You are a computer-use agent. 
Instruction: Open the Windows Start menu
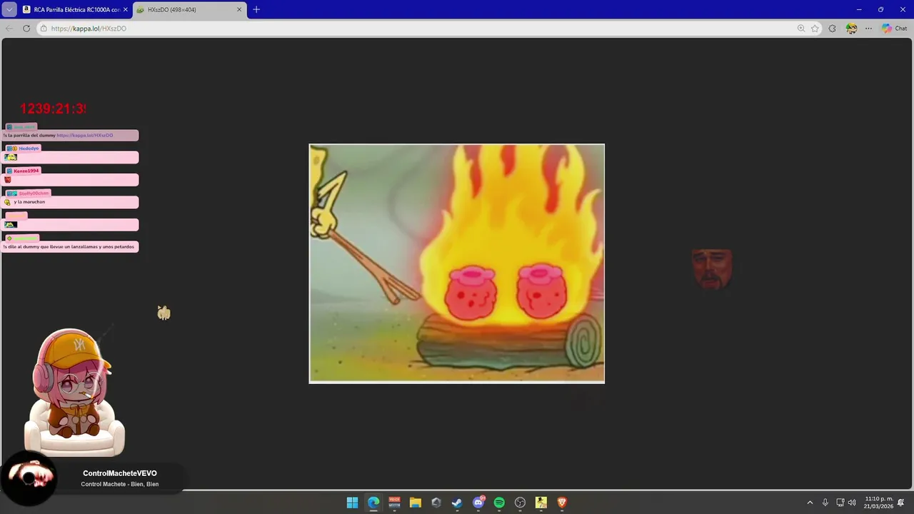(x=352, y=503)
